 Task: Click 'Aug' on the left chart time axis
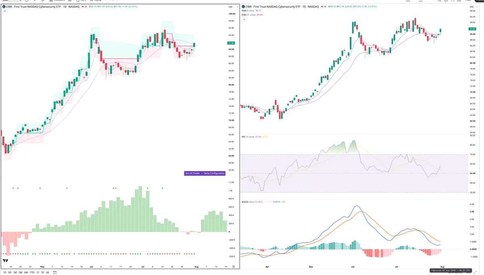196,267
